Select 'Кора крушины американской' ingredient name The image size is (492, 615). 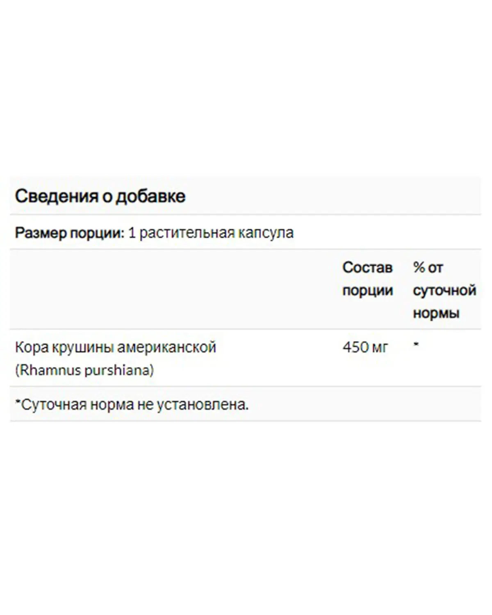(x=116, y=347)
